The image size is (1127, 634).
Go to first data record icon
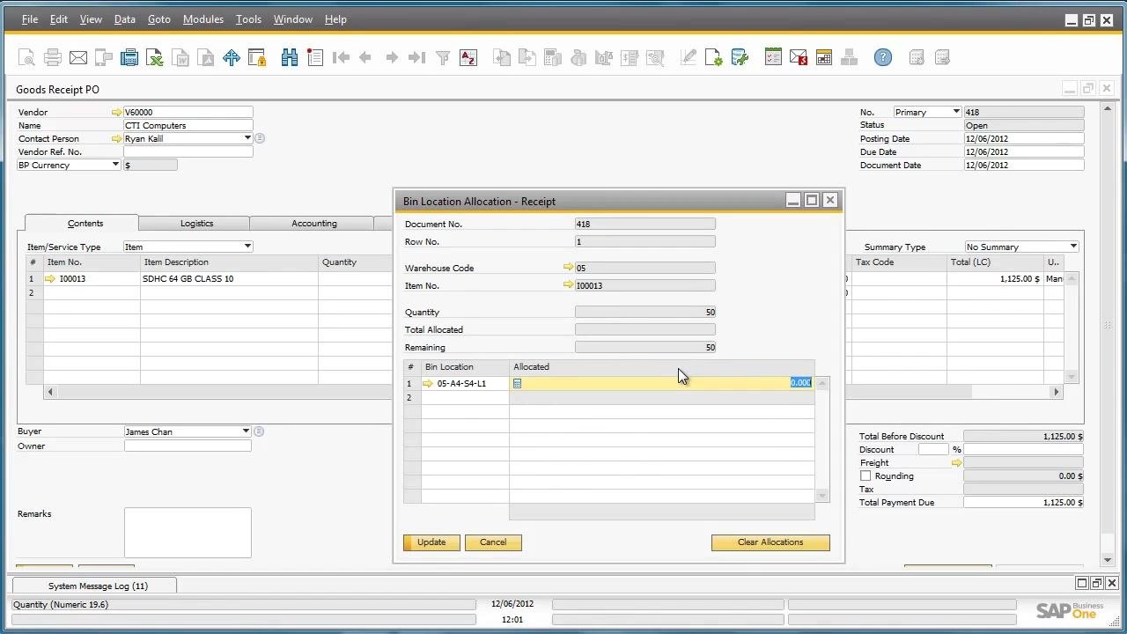coord(341,58)
